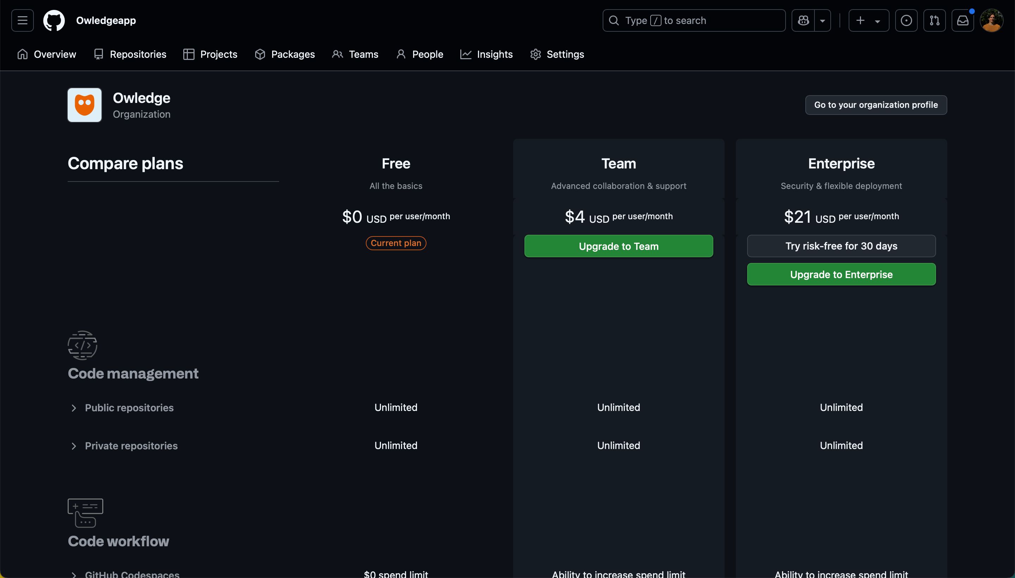Viewport: 1015px width, 578px height.
Task: Click Upgrade to Enterprise button
Action: click(841, 274)
